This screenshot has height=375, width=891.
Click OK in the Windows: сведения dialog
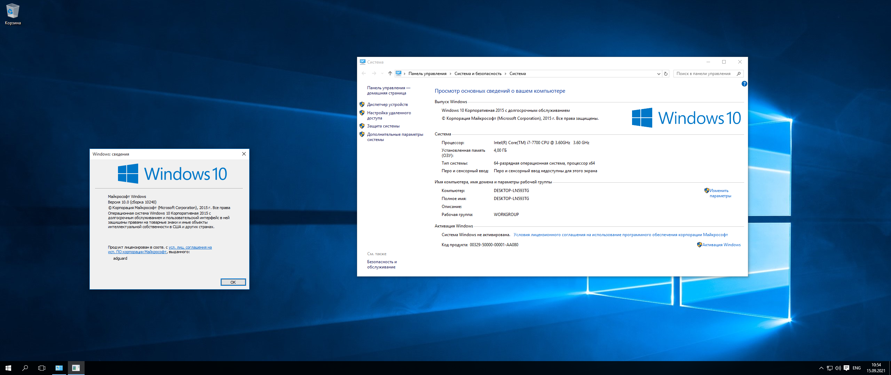(x=233, y=282)
